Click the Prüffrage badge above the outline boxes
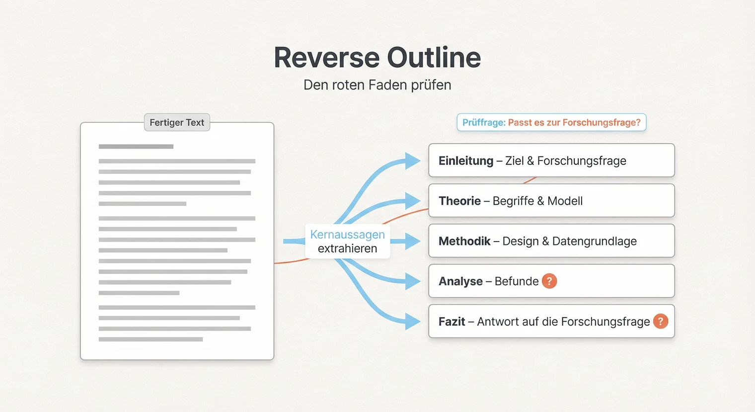 pyautogui.click(x=551, y=122)
